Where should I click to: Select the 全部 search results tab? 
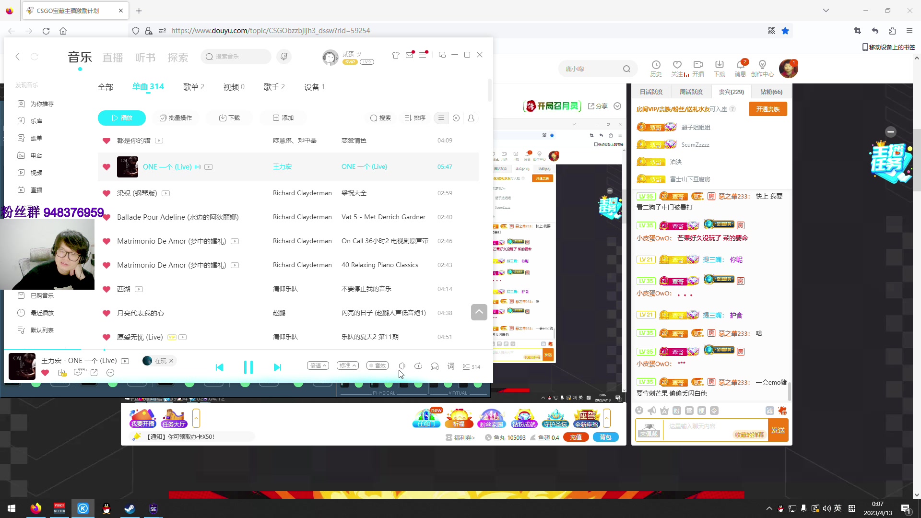point(106,87)
